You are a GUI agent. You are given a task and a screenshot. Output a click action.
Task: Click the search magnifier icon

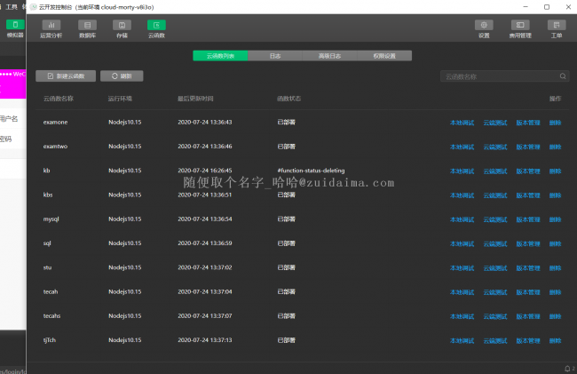click(x=562, y=76)
